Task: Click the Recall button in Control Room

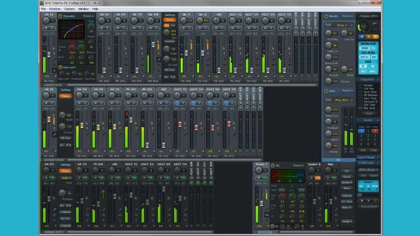Action: pos(347,177)
